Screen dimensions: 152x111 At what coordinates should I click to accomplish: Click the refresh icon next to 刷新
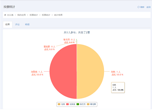point(138,7)
